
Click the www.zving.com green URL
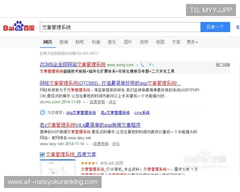point(120,65)
